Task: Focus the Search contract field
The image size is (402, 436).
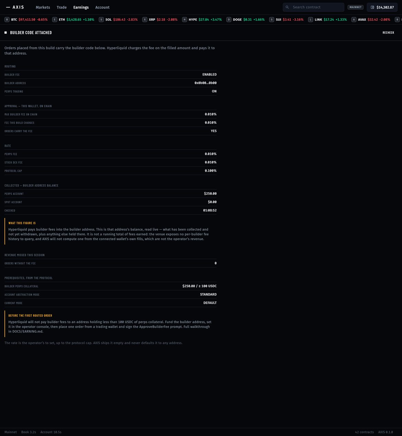Action: pyautogui.click(x=313, y=7)
